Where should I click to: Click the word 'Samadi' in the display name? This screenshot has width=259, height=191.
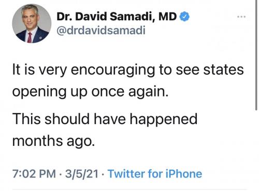pos(132,17)
